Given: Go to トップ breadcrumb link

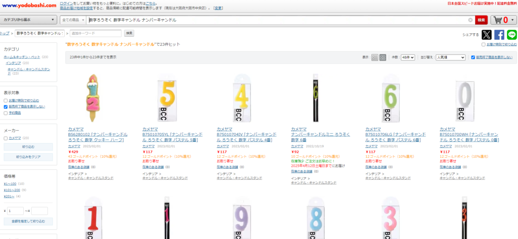Looking at the screenshot, I should (5, 33).
